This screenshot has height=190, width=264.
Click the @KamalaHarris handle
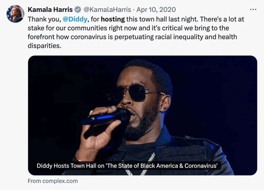108,10
